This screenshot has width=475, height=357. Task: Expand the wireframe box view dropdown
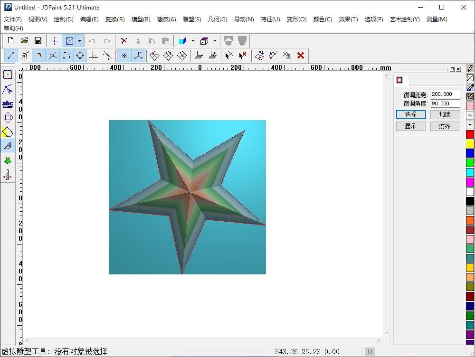pyautogui.click(x=215, y=41)
